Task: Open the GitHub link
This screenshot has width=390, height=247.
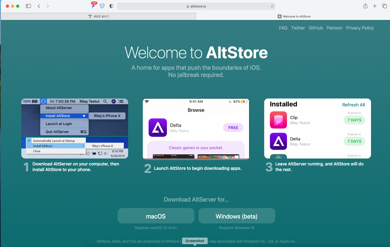Action: point(316,28)
